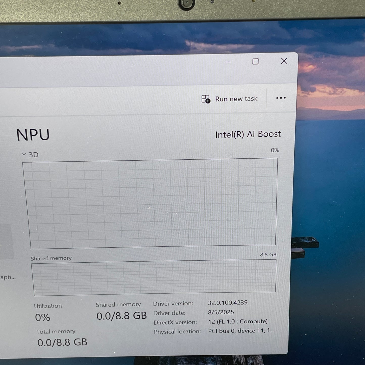
Task: Open the three-dot more options menu
Action: pyautogui.click(x=281, y=98)
